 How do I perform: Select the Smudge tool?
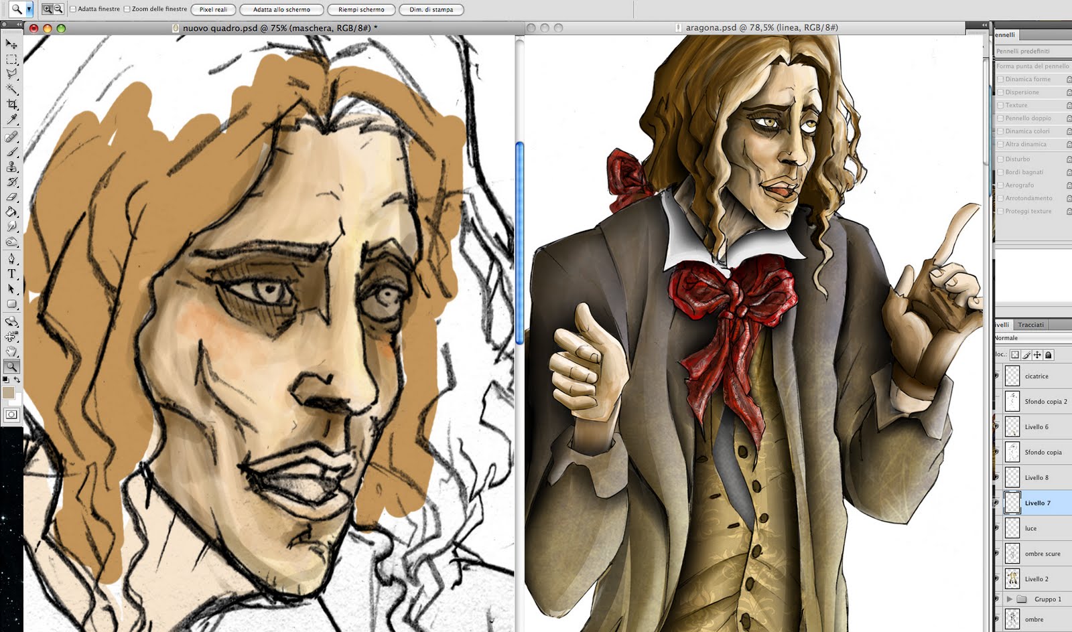(x=11, y=227)
